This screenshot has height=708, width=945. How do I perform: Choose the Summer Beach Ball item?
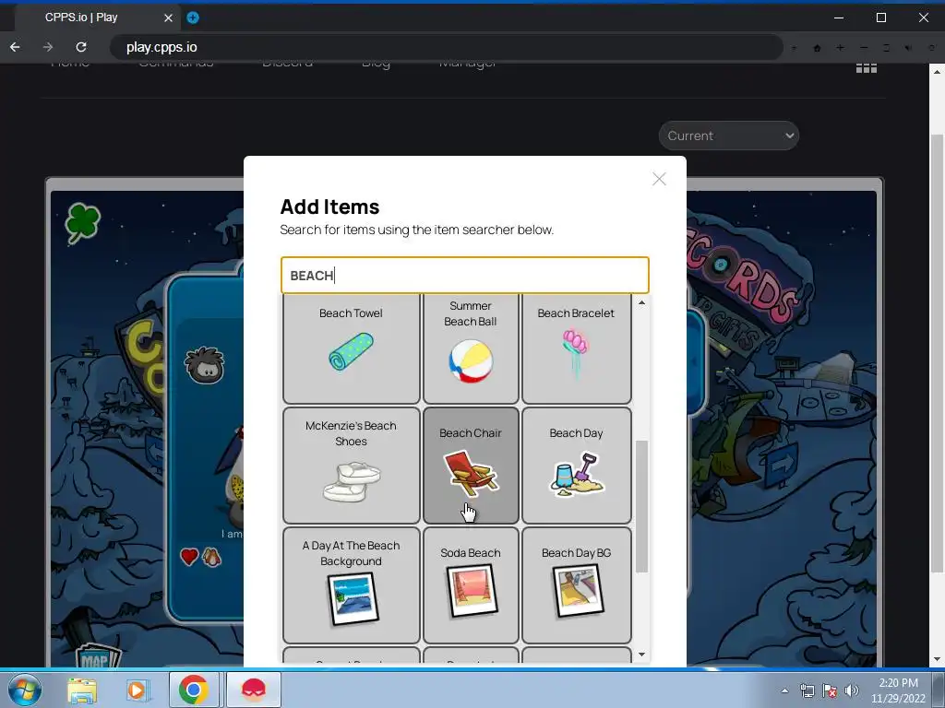471,348
